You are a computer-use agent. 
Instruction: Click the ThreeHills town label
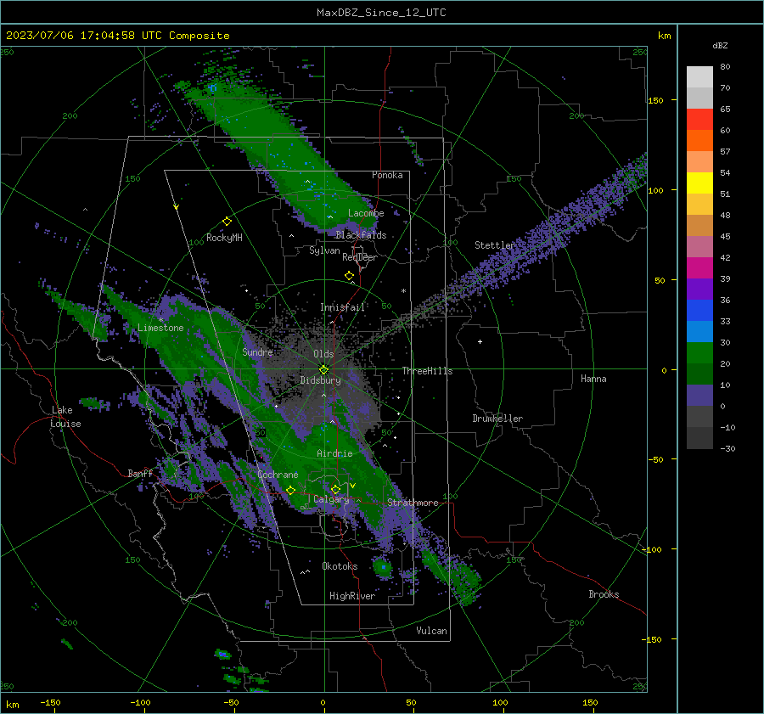pos(427,371)
